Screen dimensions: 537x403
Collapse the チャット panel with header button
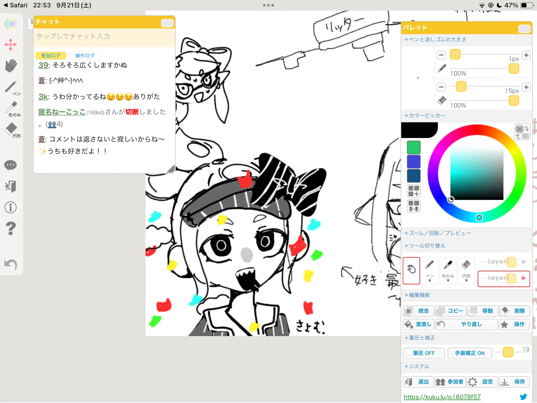coord(167,23)
